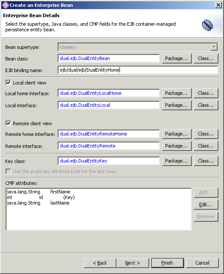This screenshot has height=274, width=224.
Task: Select the firstName CMP attribute row
Action: pos(98,192)
